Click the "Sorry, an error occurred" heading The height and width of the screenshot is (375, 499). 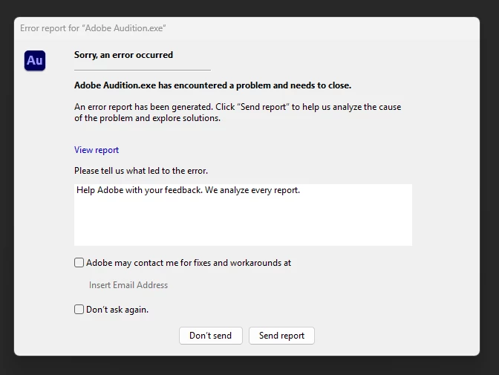pyautogui.click(x=123, y=55)
